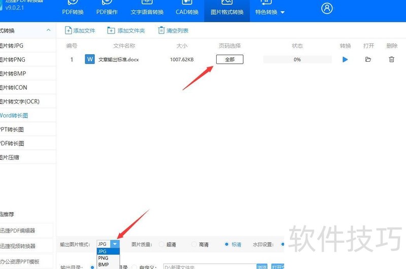The height and width of the screenshot is (269, 406).
Task: Select Word转长图 in the sidebar
Action: pyautogui.click(x=28, y=116)
